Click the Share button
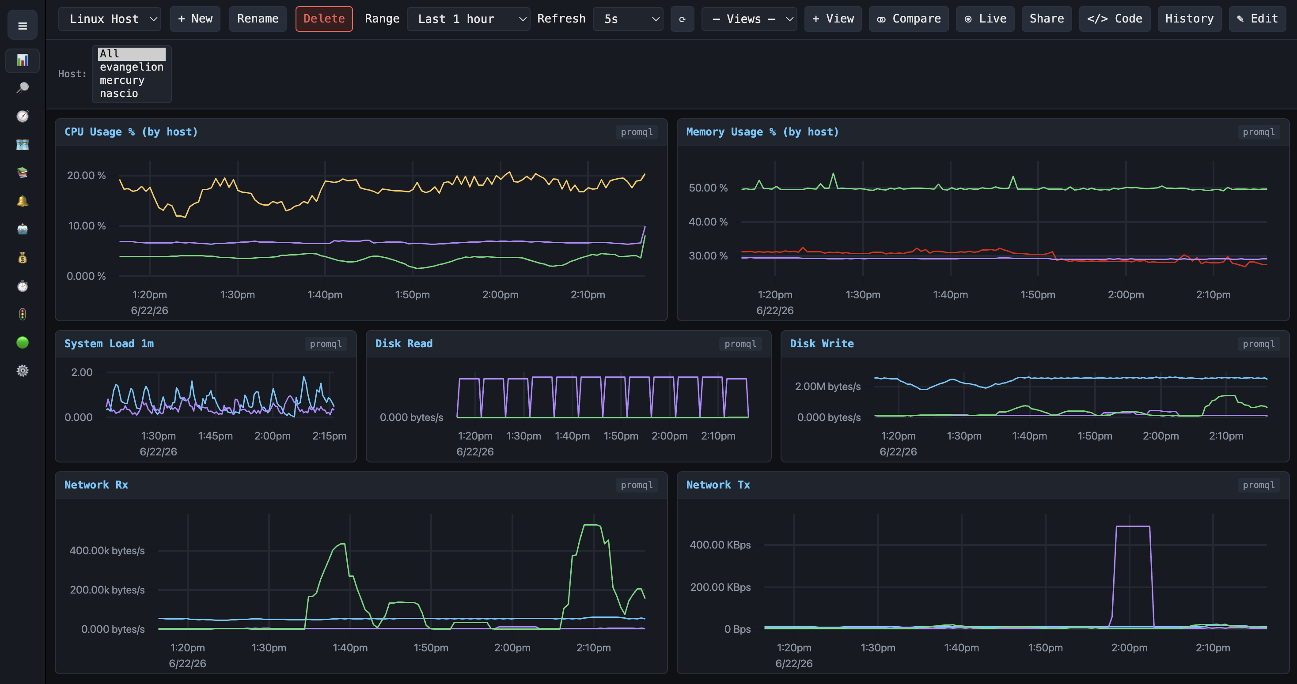Viewport: 1297px width, 684px height. click(x=1047, y=19)
